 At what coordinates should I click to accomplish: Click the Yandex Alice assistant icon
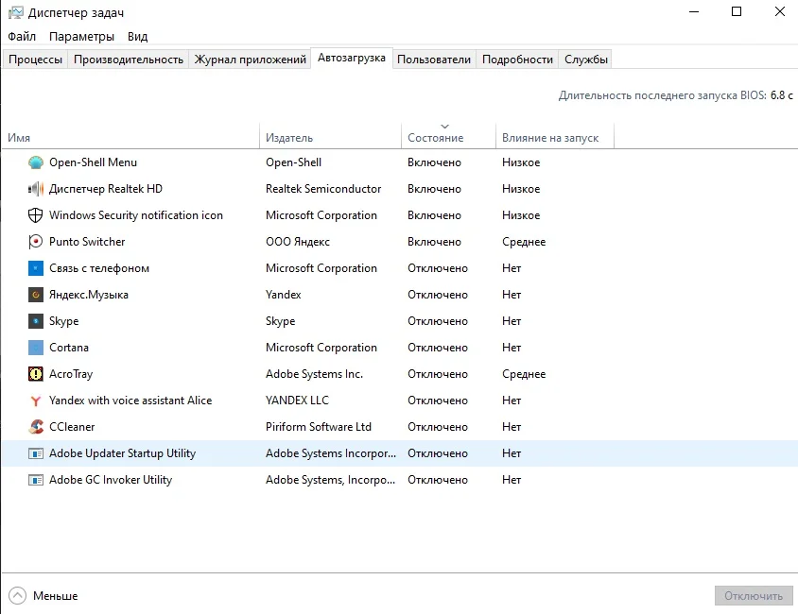tap(36, 401)
